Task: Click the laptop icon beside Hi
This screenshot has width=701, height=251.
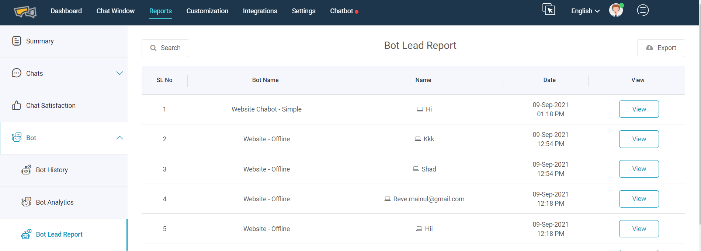Action: (420, 109)
